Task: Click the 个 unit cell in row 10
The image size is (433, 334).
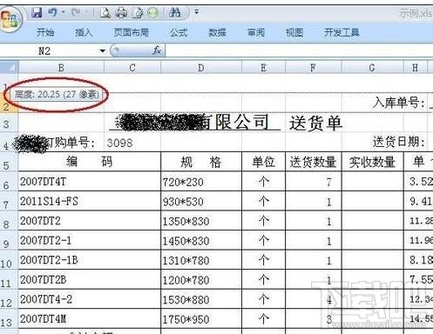Action: [263, 260]
